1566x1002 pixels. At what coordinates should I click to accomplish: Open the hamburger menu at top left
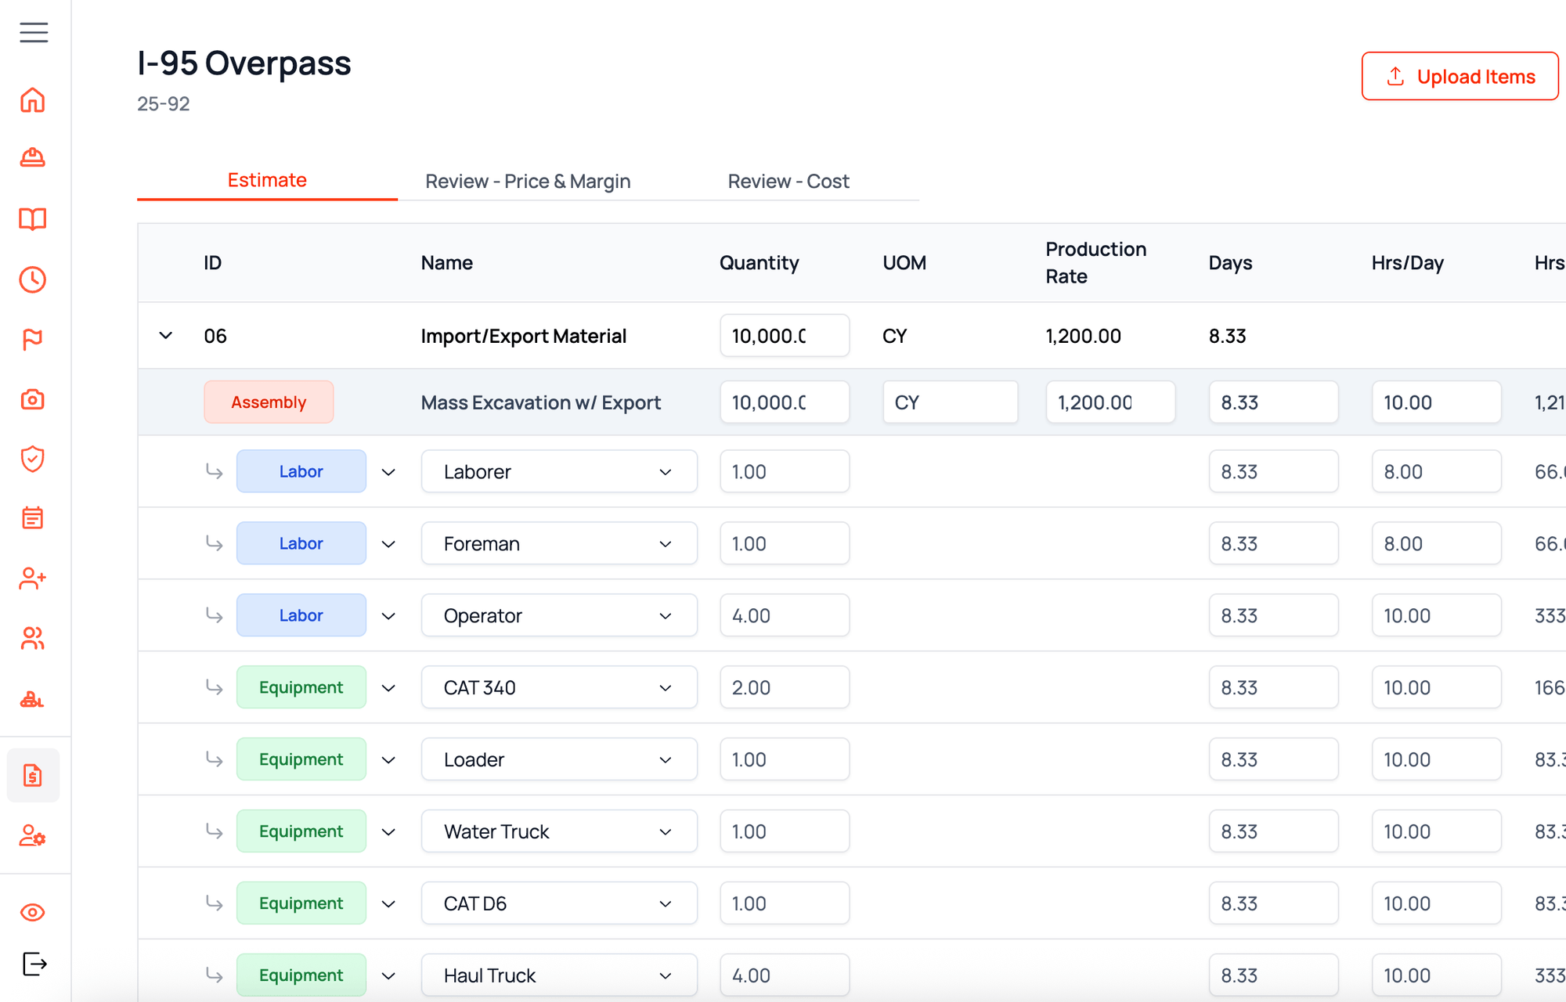[33, 33]
